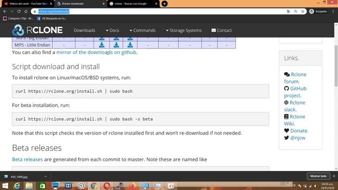Close the YouTube Studio tab
Image resolution: width=338 pixels, height=190 pixels.
pyautogui.click(x=51, y=4)
